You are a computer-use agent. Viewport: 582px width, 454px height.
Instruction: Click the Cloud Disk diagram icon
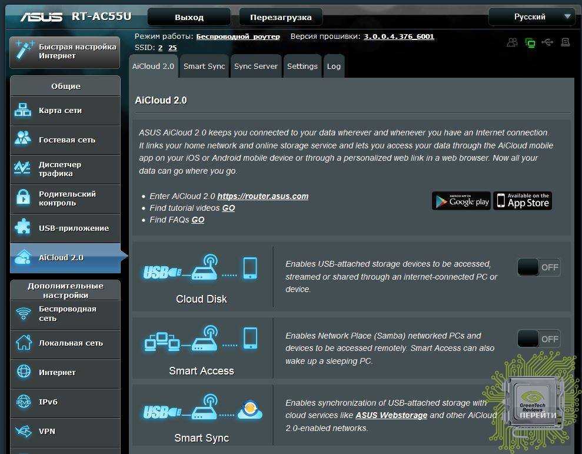pos(201,267)
